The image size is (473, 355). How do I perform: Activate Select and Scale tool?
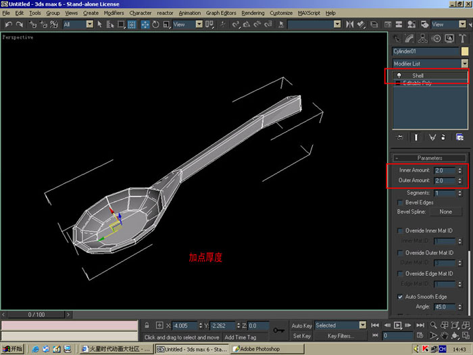coord(166,24)
